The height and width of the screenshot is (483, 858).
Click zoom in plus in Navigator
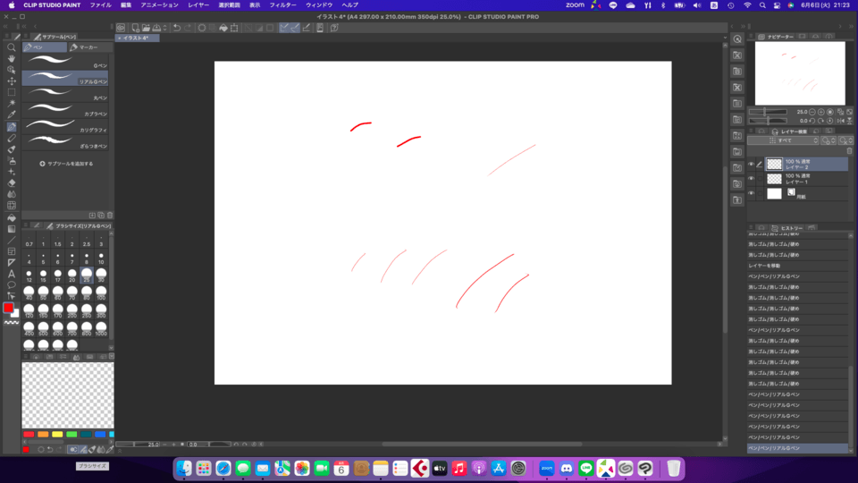pyautogui.click(x=820, y=112)
